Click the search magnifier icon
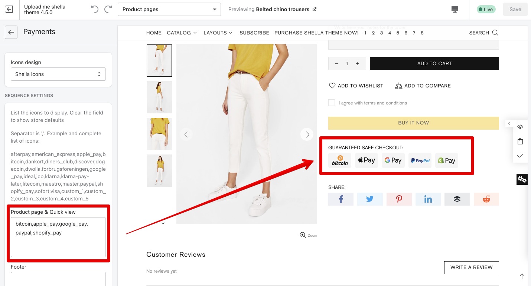This screenshot has height=286, width=531. [x=495, y=33]
